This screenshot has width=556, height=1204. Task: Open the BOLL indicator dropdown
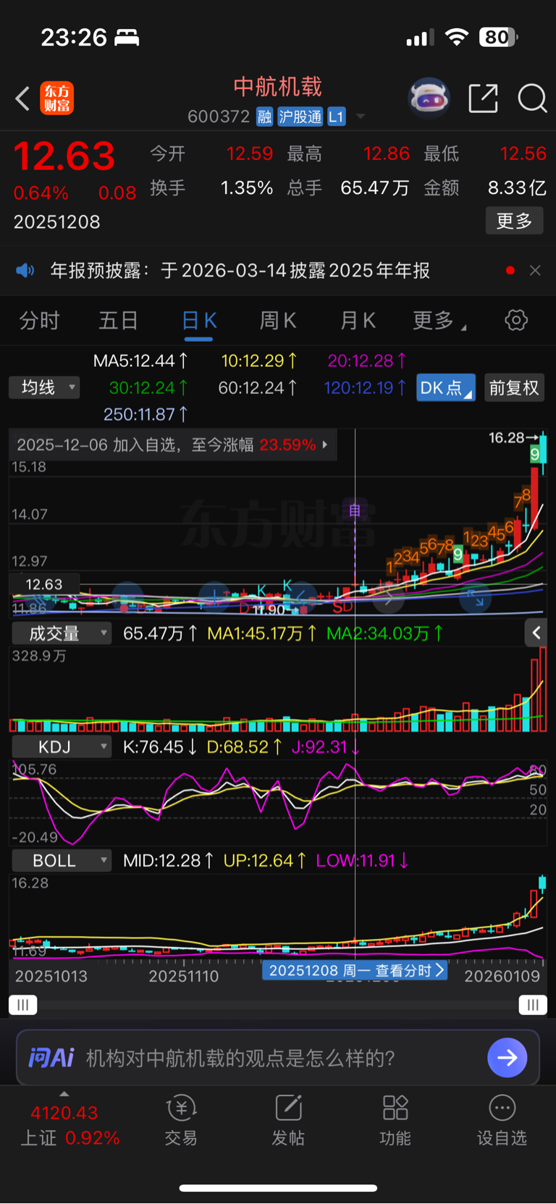tap(61, 860)
